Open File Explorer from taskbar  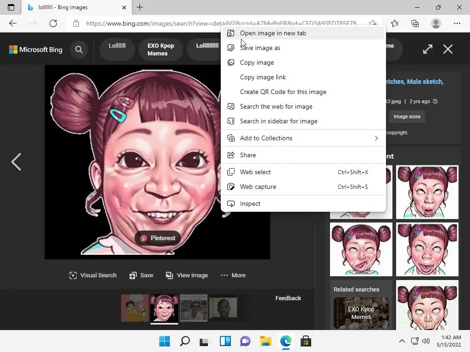pyautogui.click(x=266, y=341)
